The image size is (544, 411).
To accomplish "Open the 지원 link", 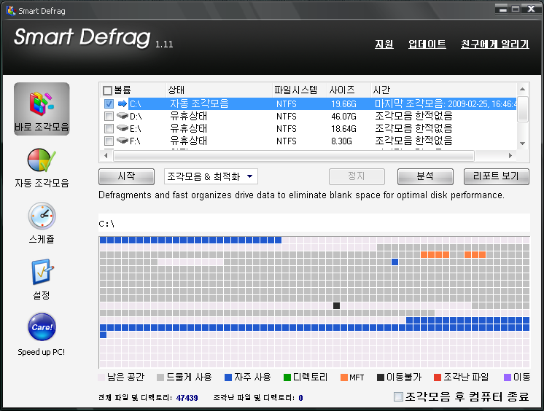I will (384, 44).
